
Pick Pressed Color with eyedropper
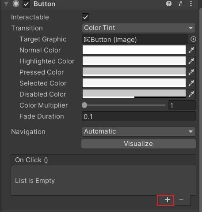pos(191,72)
